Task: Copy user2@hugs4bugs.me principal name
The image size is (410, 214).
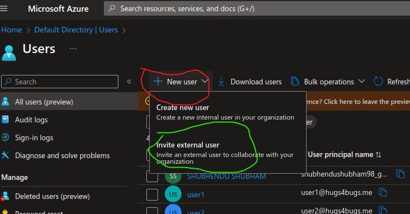Action: (x=383, y=210)
